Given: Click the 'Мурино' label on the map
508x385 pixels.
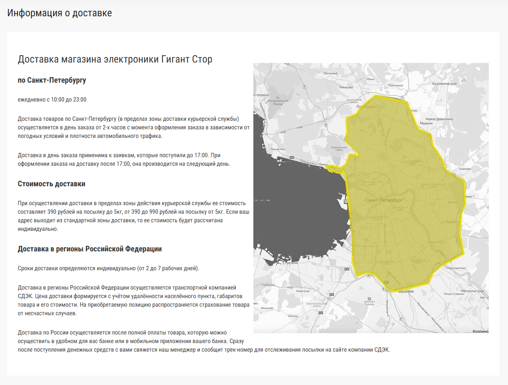Looking at the screenshot, I should click(x=426, y=123).
